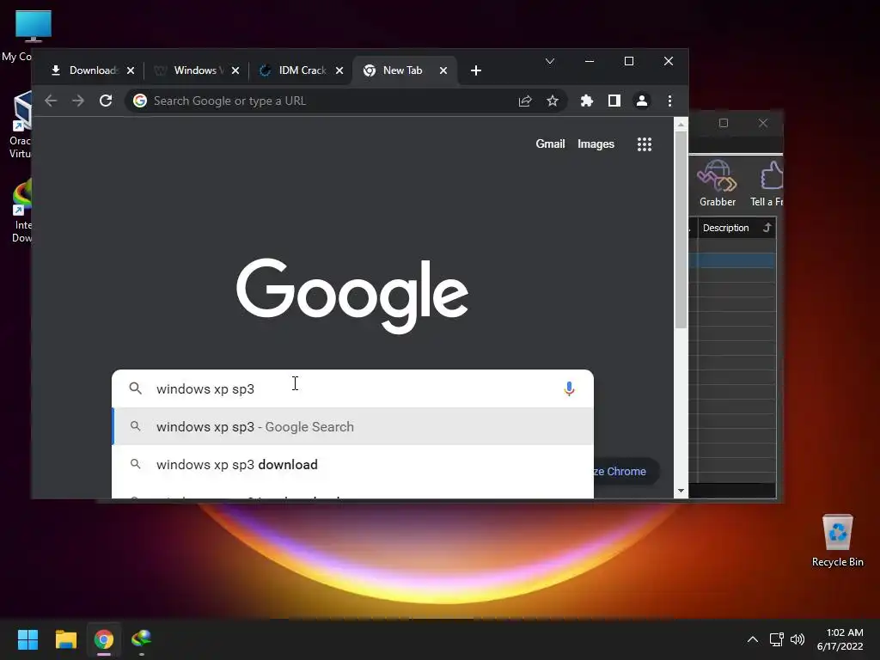Click the Google search box with 'windows xp sp3'
This screenshot has height=660, width=880.
pyautogui.click(x=352, y=388)
